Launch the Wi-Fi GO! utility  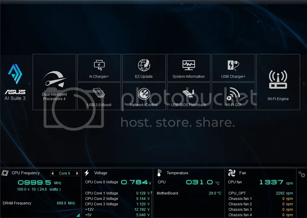point(234,96)
